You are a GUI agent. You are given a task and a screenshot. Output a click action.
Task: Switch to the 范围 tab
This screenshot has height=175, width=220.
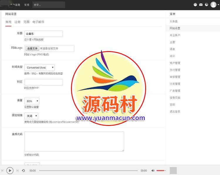click(26, 22)
